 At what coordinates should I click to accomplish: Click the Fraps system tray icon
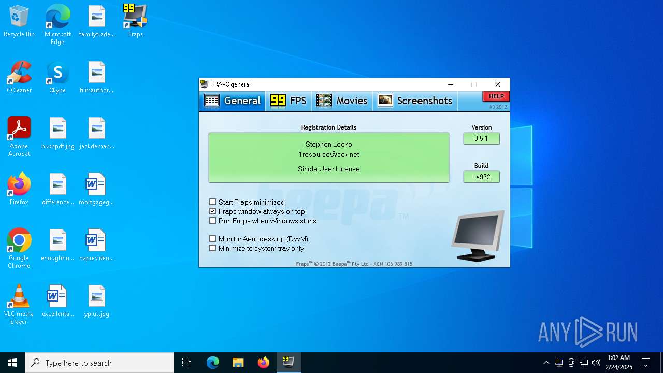559,363
